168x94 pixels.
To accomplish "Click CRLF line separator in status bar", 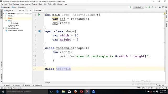I will point(144,88).
